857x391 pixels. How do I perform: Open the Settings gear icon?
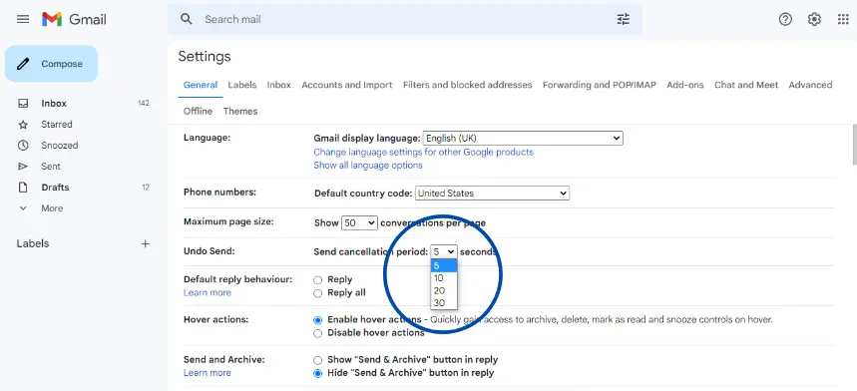click(x=814, y=19)
